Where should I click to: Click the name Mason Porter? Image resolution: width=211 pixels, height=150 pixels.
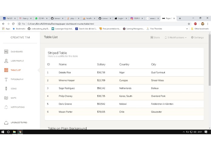click(66, 112)
